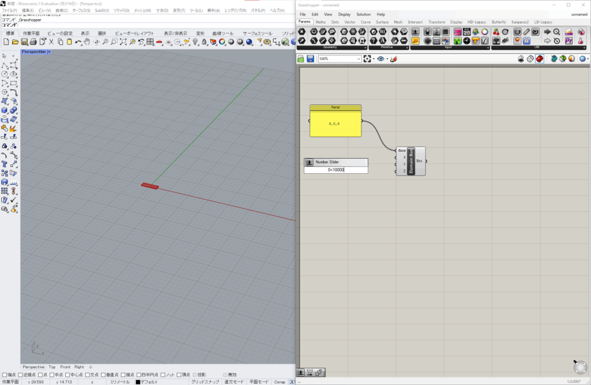This screenshot has height=385, width=591.
Task: Toggle the 交点 osnap checkbox
Action: [87, 375]
